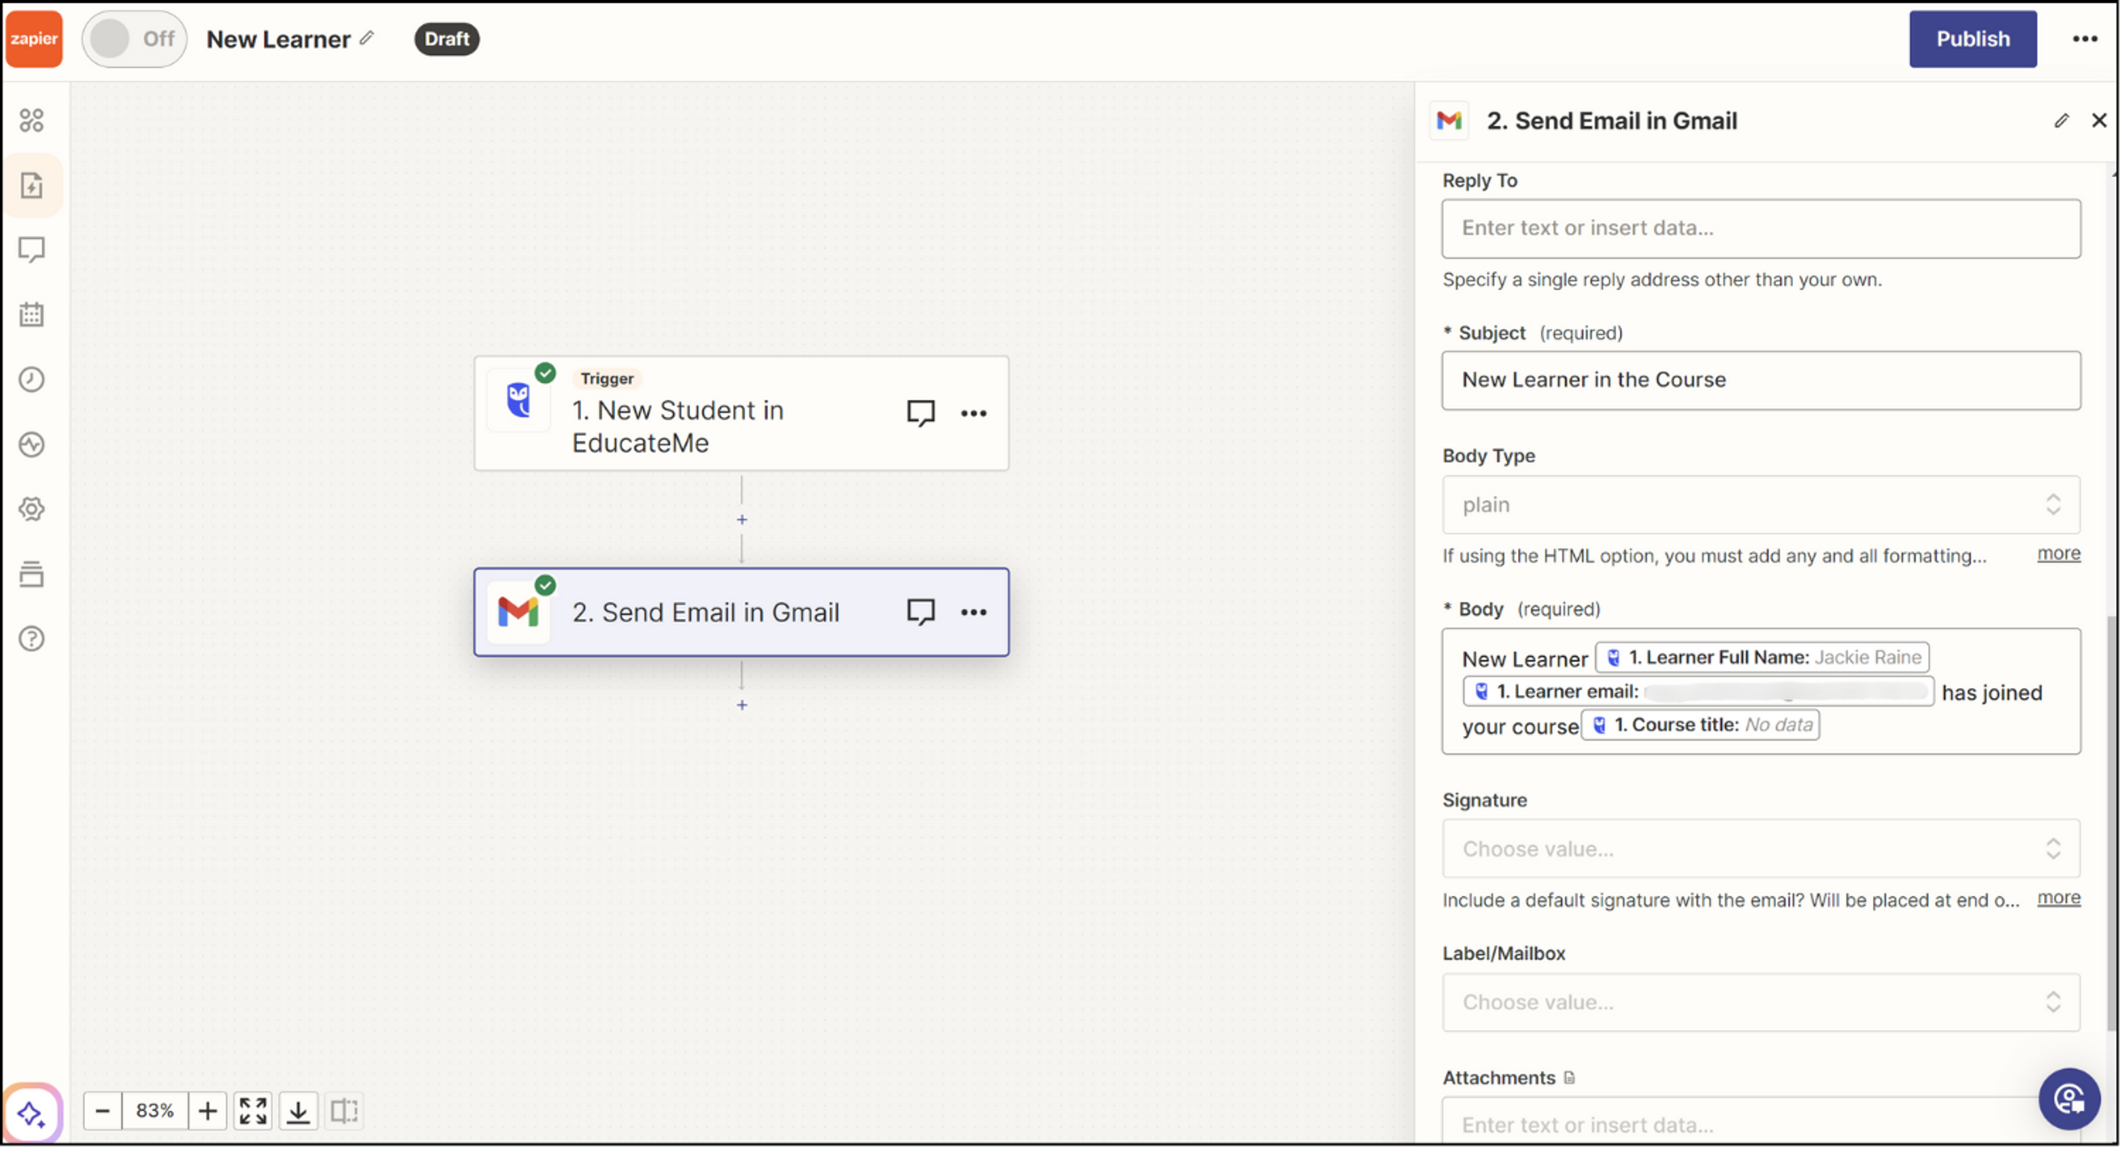Viewport: 2122px width, 1153px height.
Task: Click the zoom in plus button
Action: tap(208, 1111)
